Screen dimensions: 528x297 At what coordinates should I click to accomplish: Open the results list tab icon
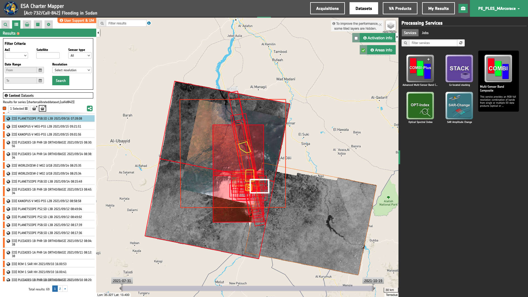pyautogui.click(x=16, y=24)
